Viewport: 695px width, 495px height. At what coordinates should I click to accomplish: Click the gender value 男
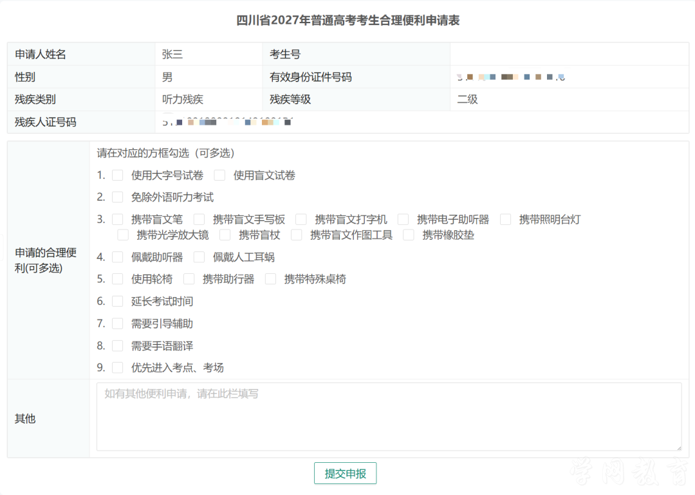[x=167, y=77]
